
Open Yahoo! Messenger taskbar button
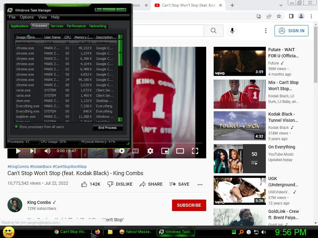tap(136, 232)
